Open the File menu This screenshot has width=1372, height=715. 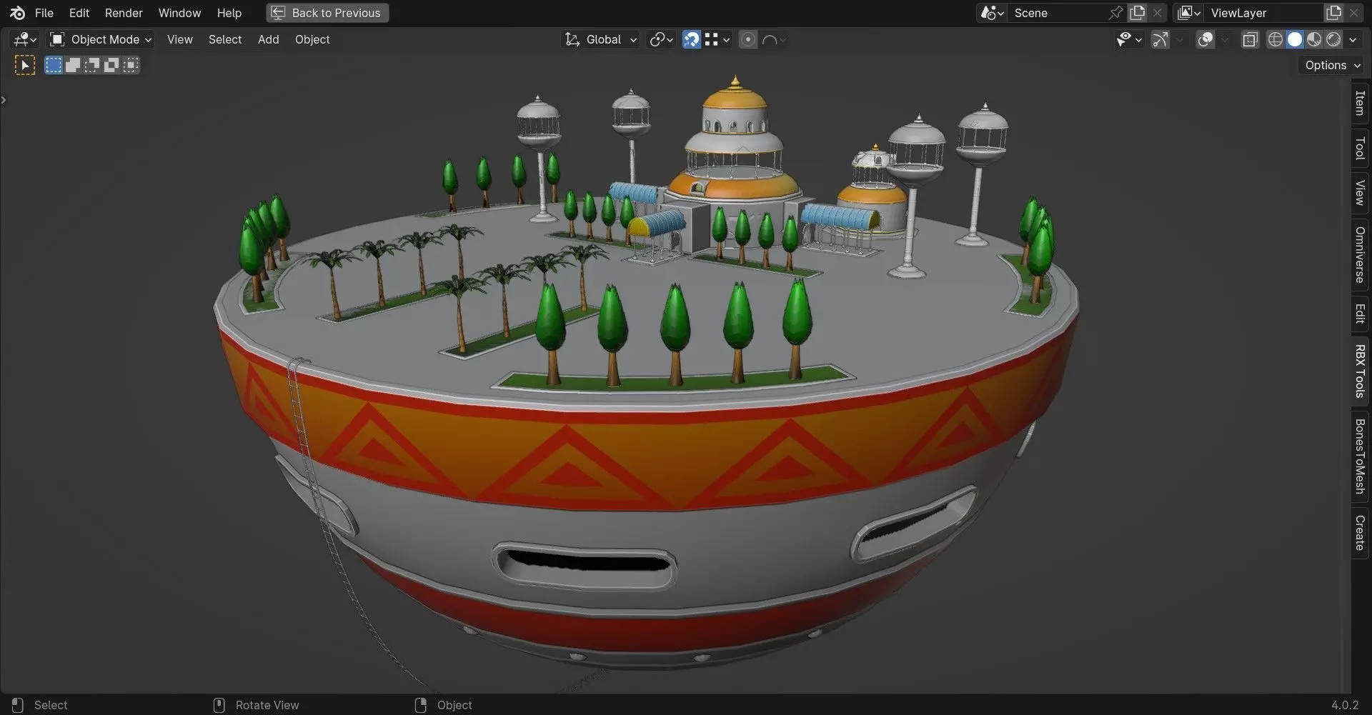pos(44,13)
